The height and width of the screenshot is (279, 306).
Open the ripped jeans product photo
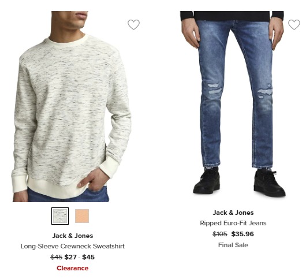coord(233,104)
